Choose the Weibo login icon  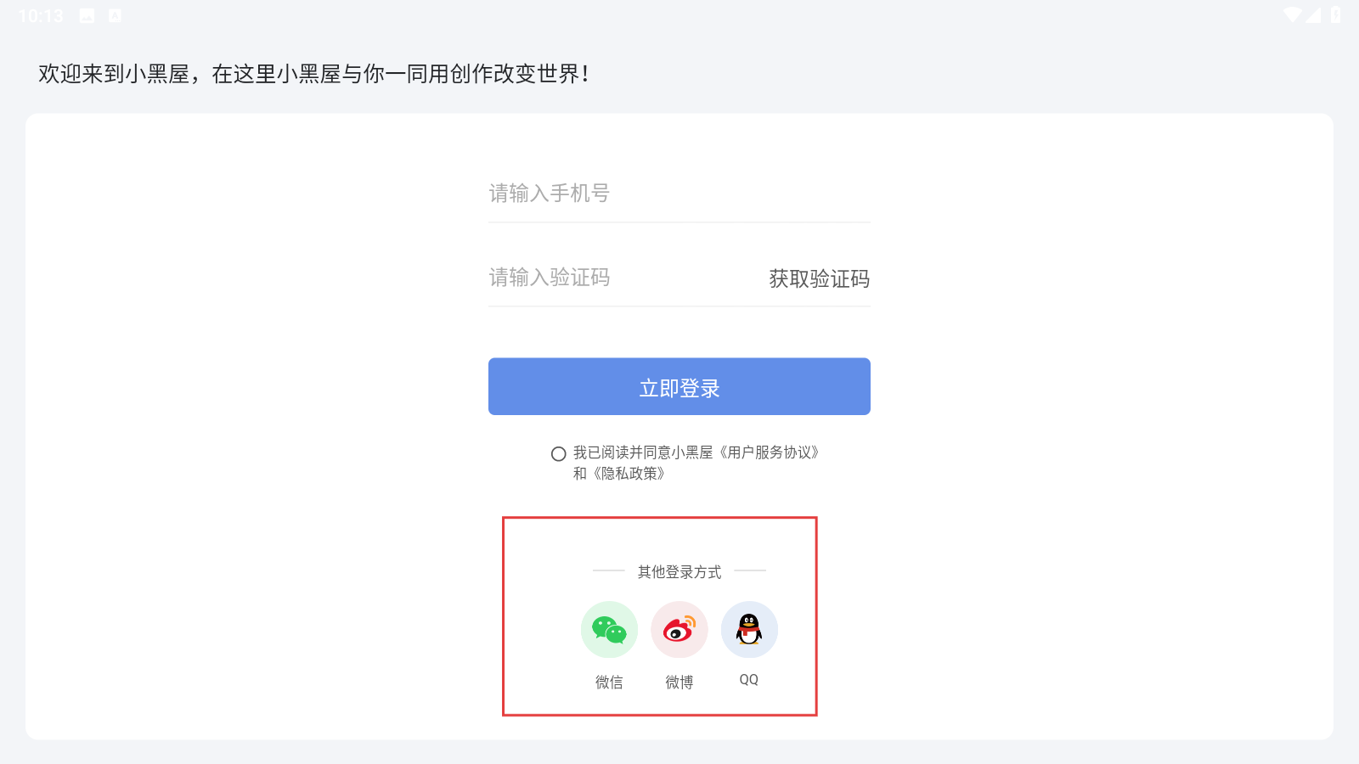[x=679, y=630]
